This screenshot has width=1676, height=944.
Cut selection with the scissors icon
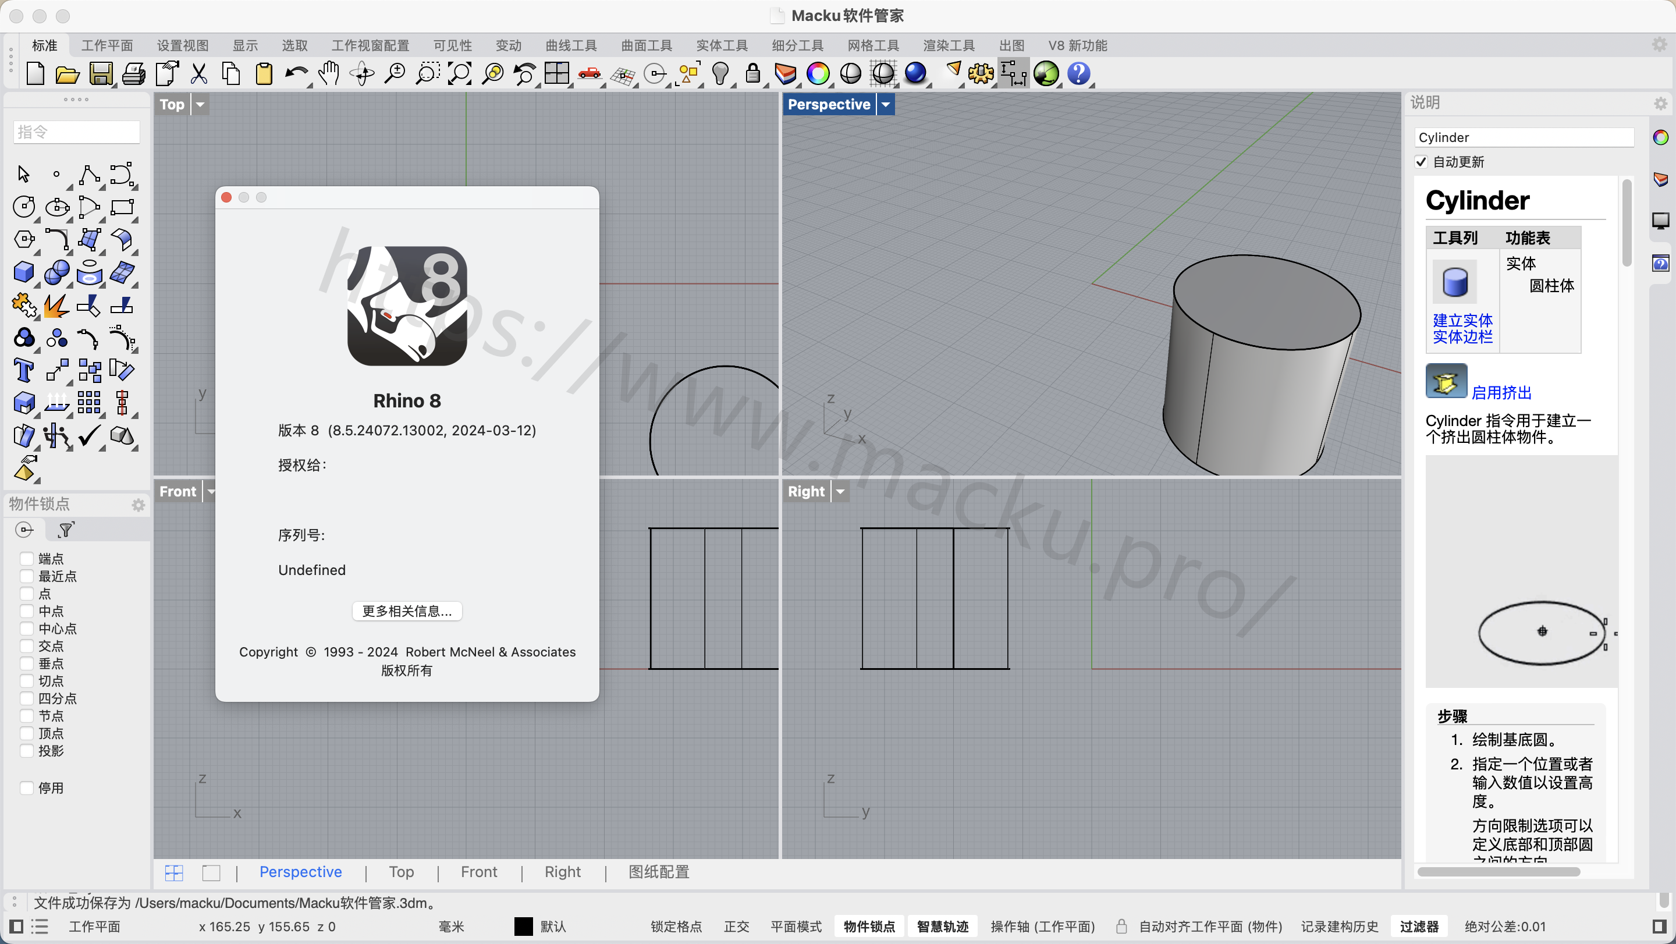(x=199, y=73)
